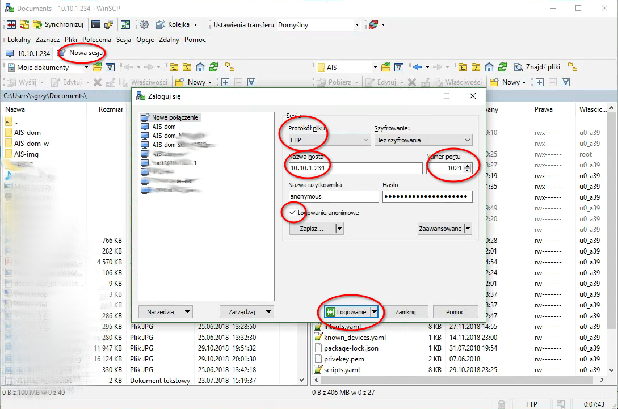Click the Zaawansowane button
Viewport: 618px width, 409px height.
[440, 229]
